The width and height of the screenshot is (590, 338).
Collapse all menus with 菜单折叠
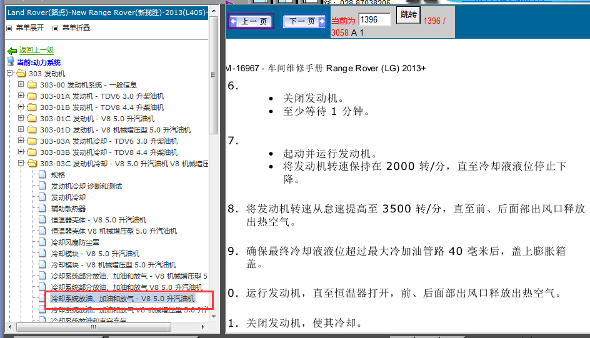(x=76, y=28)
